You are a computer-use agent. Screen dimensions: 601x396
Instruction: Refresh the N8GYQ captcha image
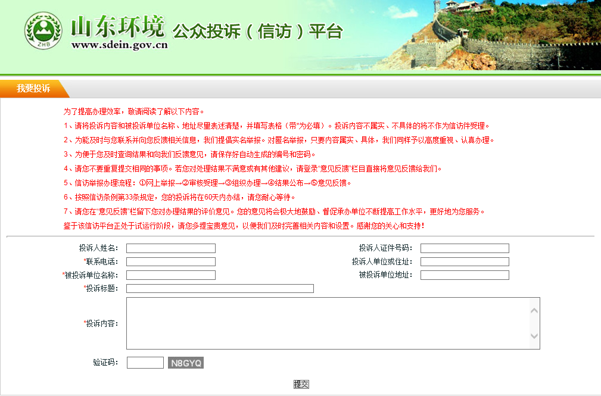[186, 363]
